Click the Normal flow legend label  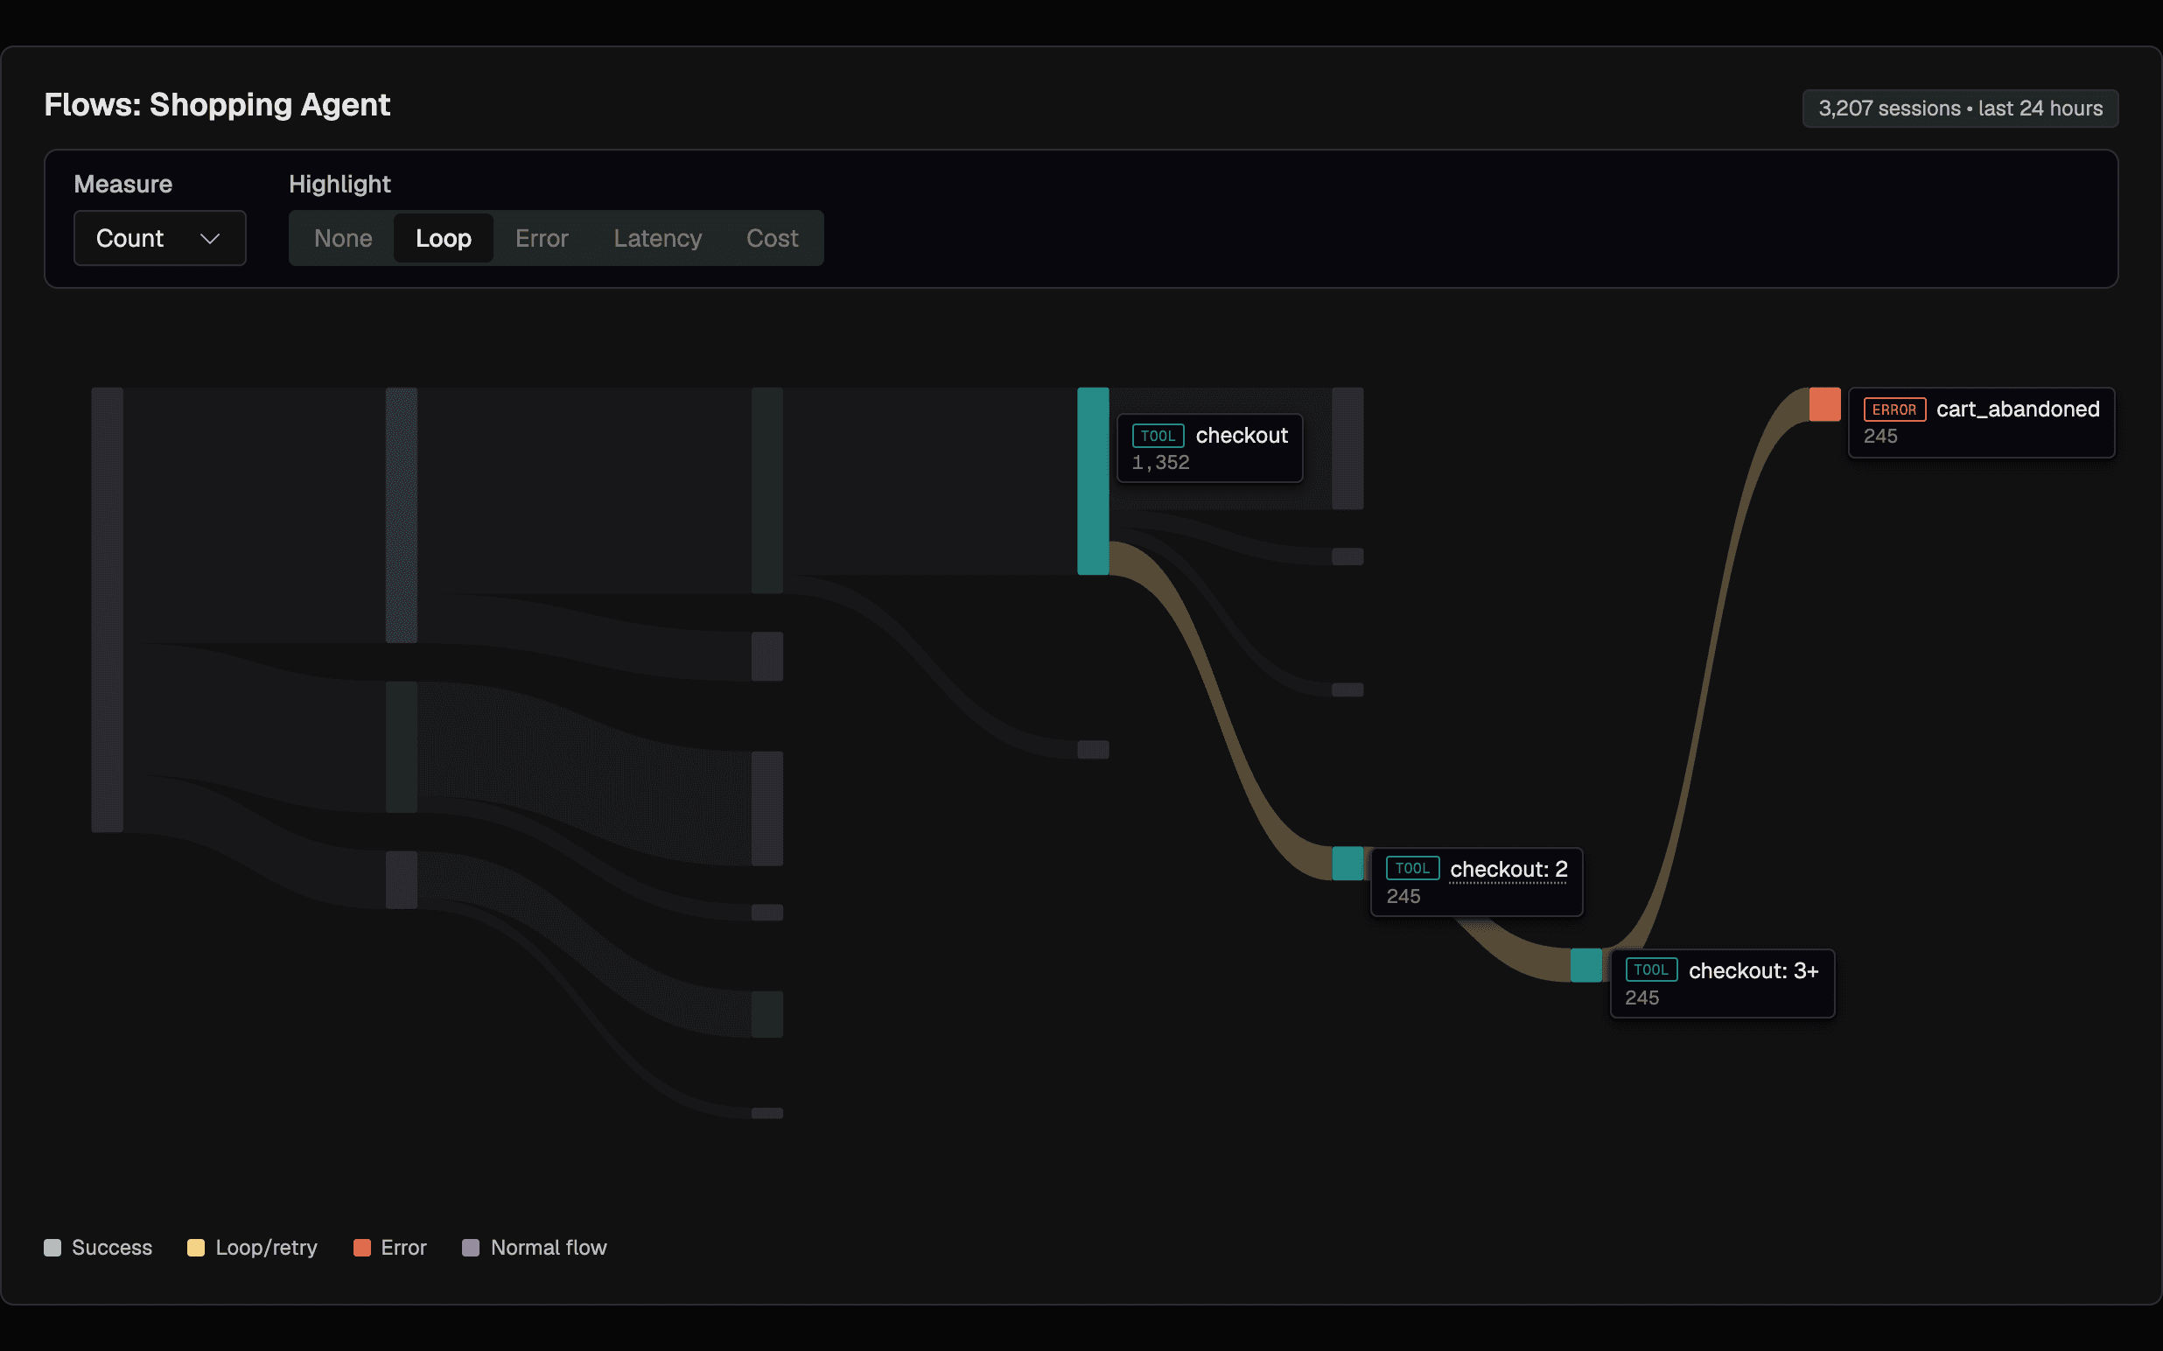[x=549, y=1248]
